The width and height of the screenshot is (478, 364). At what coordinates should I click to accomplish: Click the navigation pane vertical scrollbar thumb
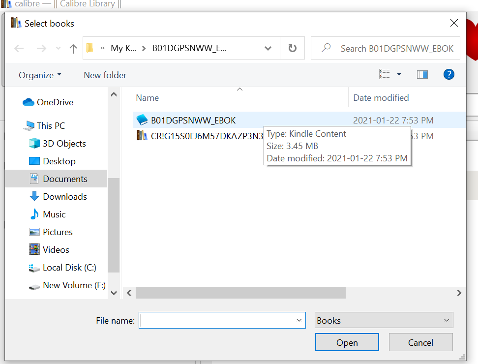[114, 225]
